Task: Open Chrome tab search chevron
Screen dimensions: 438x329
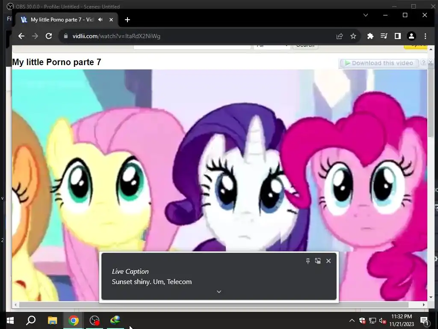Action: click(x=366, y=15)
